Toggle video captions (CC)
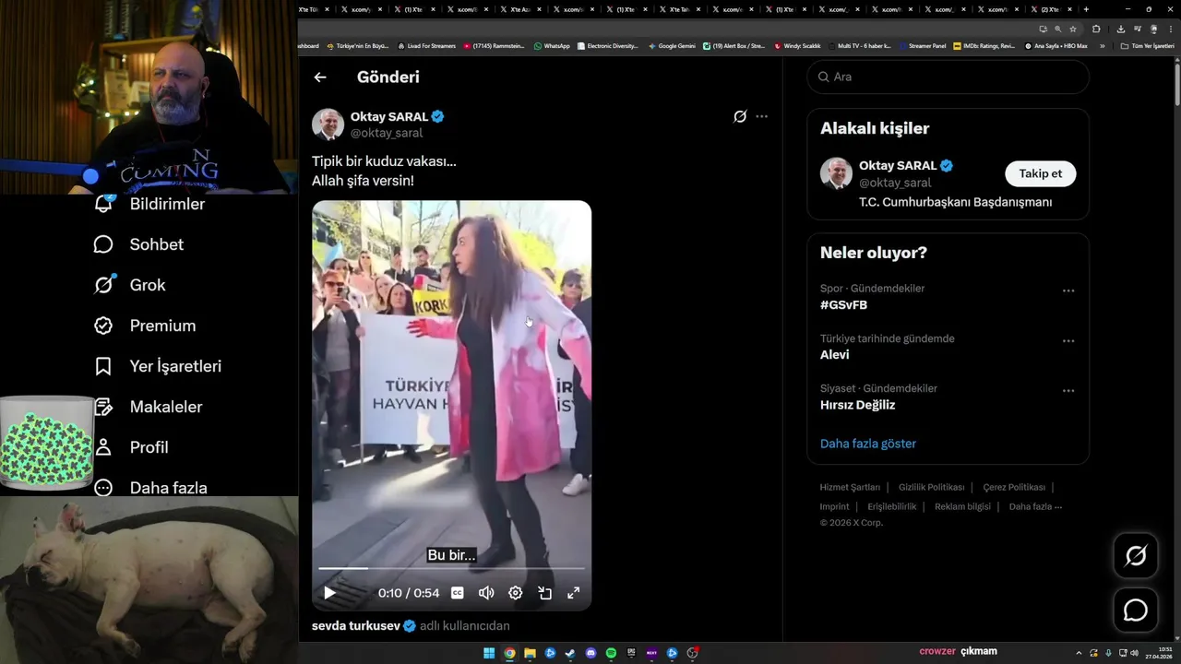The image size is (1181, 664). click(457, 593)
